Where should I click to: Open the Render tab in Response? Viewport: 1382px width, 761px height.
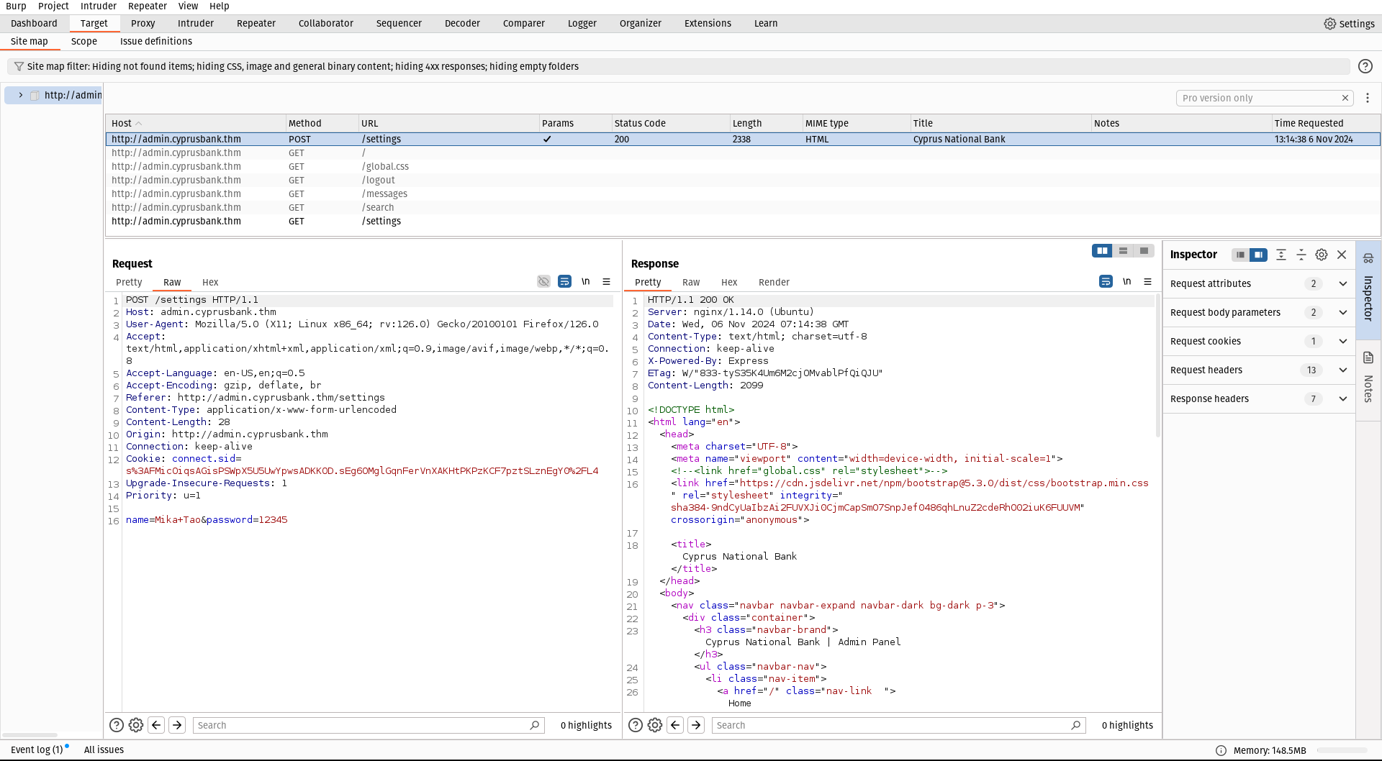pos(774,282)
